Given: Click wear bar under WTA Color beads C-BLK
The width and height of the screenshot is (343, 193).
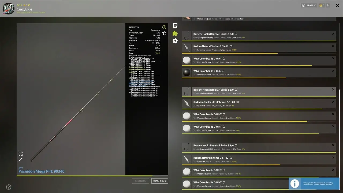Looking at the screenshot, I should [259, 78].
